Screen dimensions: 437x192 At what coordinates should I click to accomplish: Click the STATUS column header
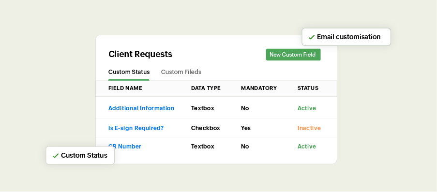308,88
